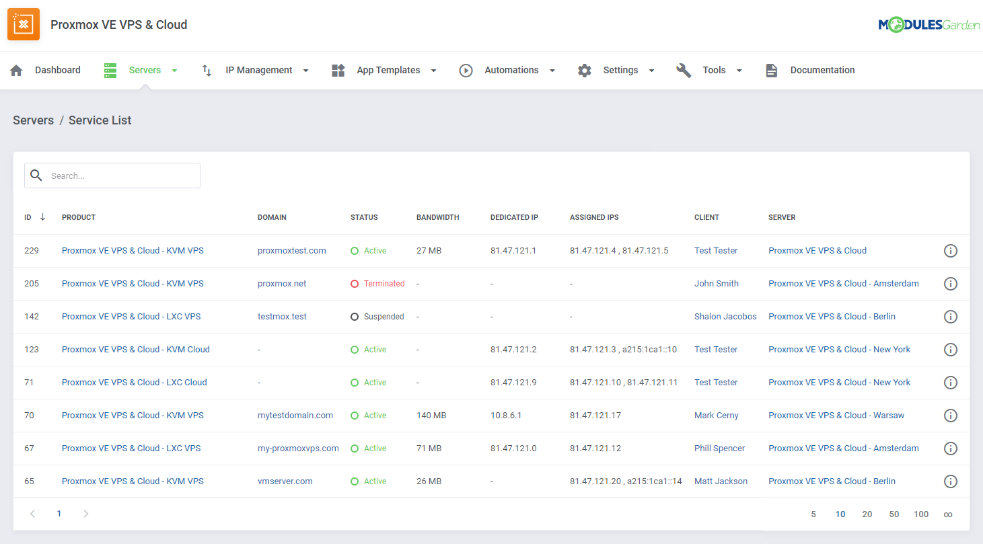Viewport: 983px width, 544px height.
Task: Open the Tools menu label
Action: [714, 70]
